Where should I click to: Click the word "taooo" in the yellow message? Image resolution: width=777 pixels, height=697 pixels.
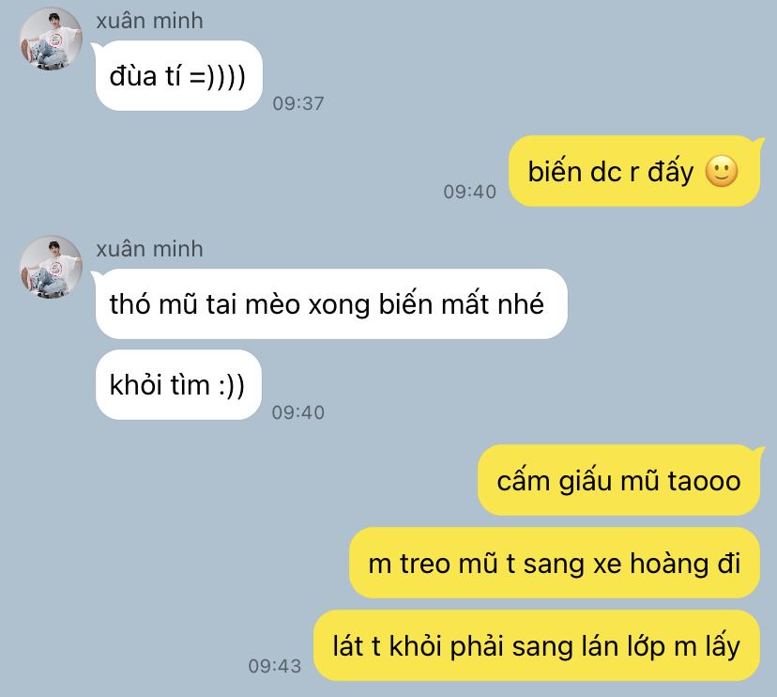tap(704, 481)
